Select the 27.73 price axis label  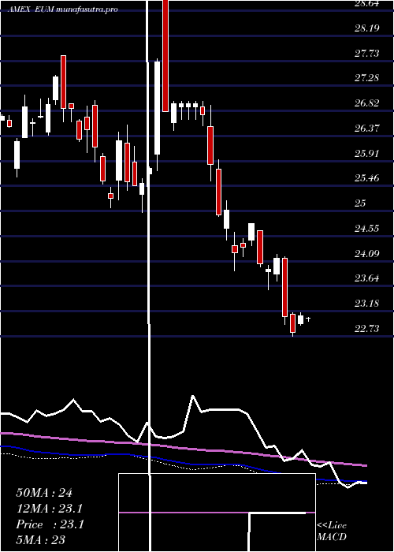[367, 53]
